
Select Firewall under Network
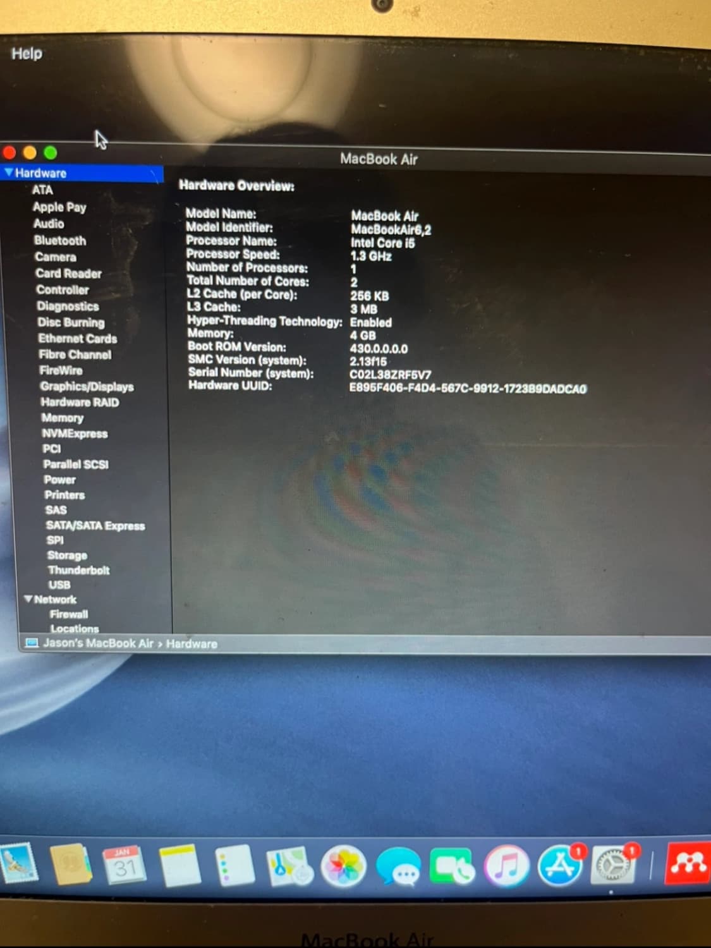(x=69, y=614)
